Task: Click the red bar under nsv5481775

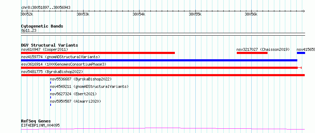Action: click(x=163, y=75)
